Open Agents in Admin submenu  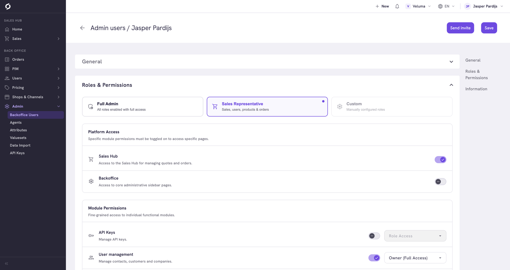(x=16, y=123)
